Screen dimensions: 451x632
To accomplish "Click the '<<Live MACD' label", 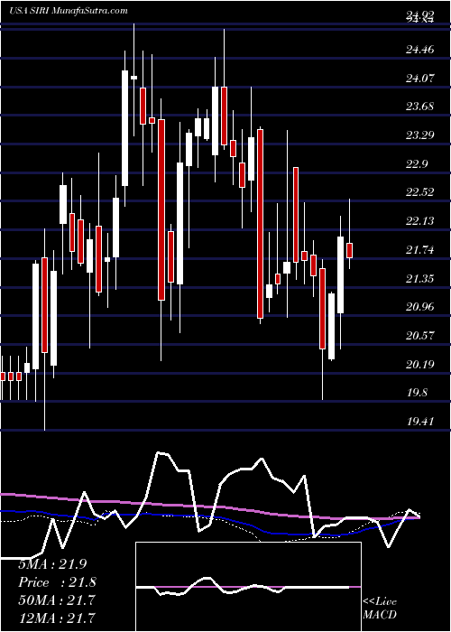I will click(x=380, y=609).
